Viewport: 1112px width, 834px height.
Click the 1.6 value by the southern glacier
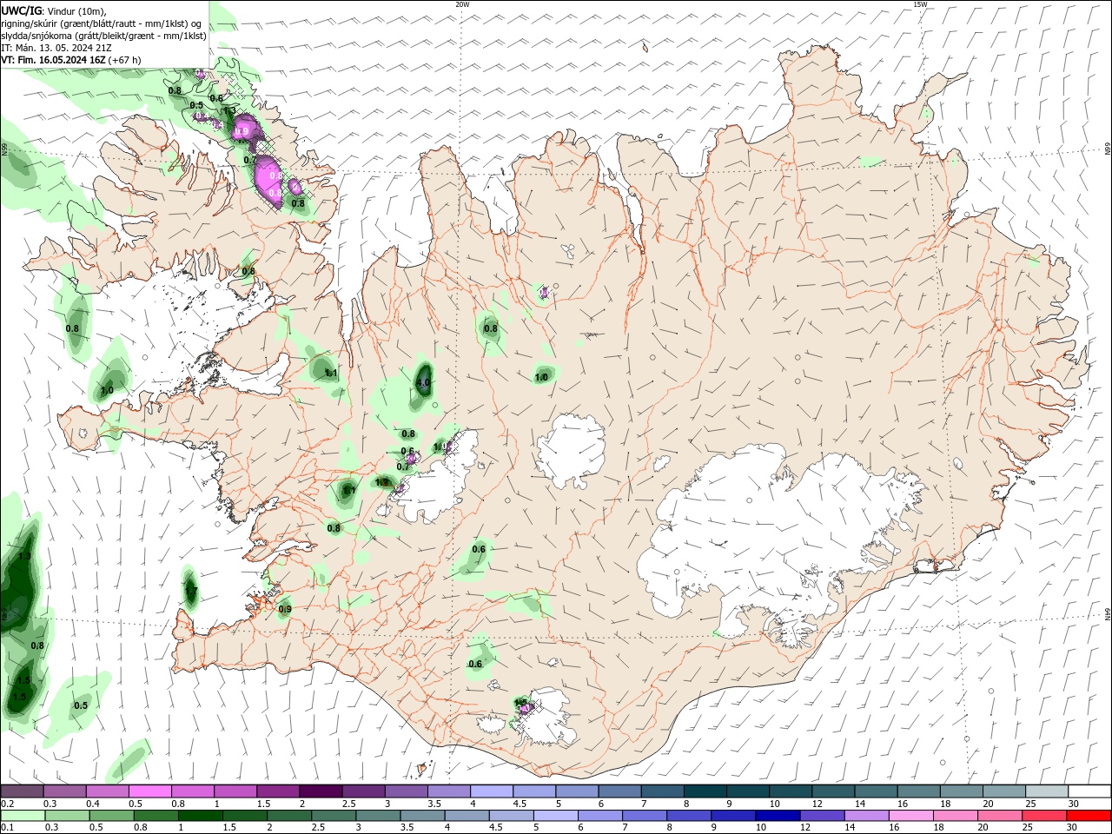(x=521, y=702)
